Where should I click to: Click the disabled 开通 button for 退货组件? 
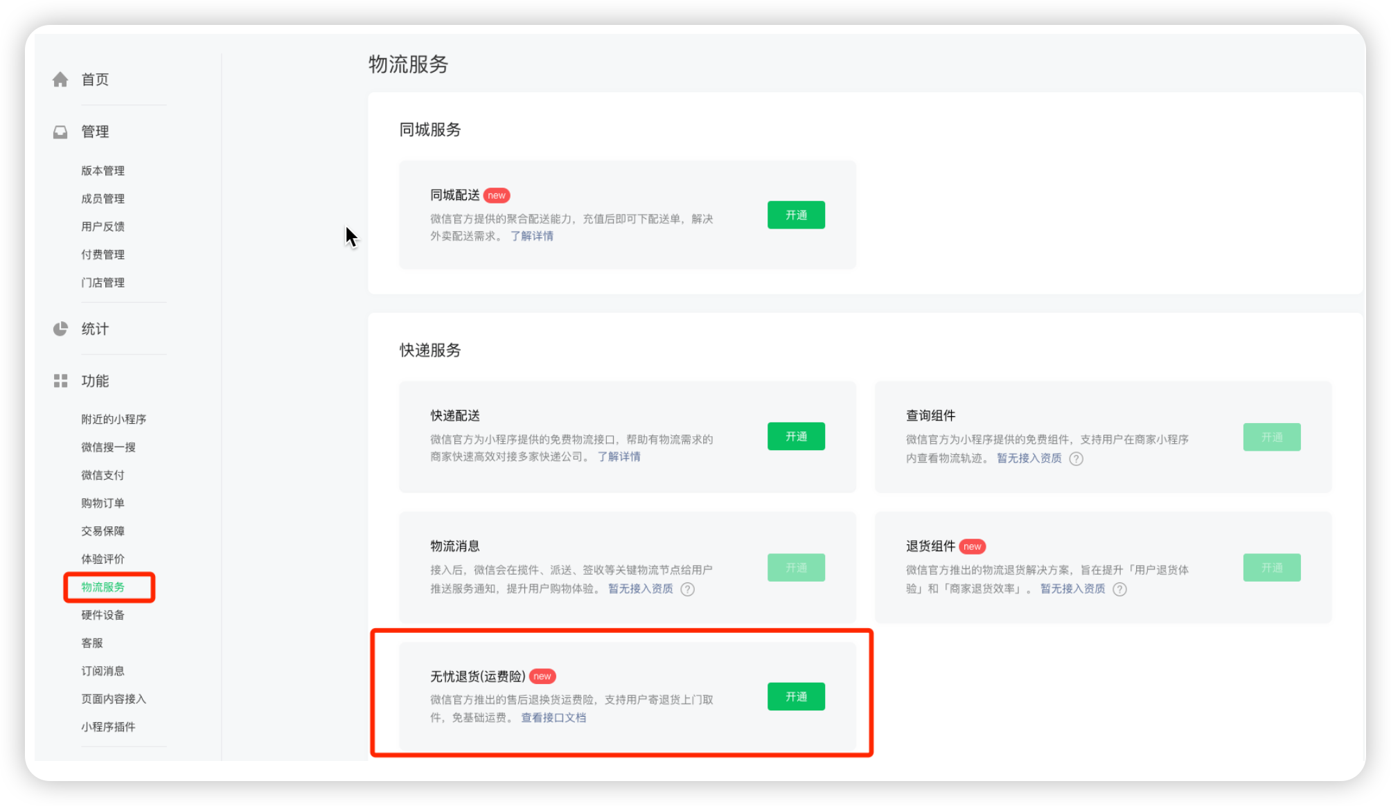[x=1271, y=568]
